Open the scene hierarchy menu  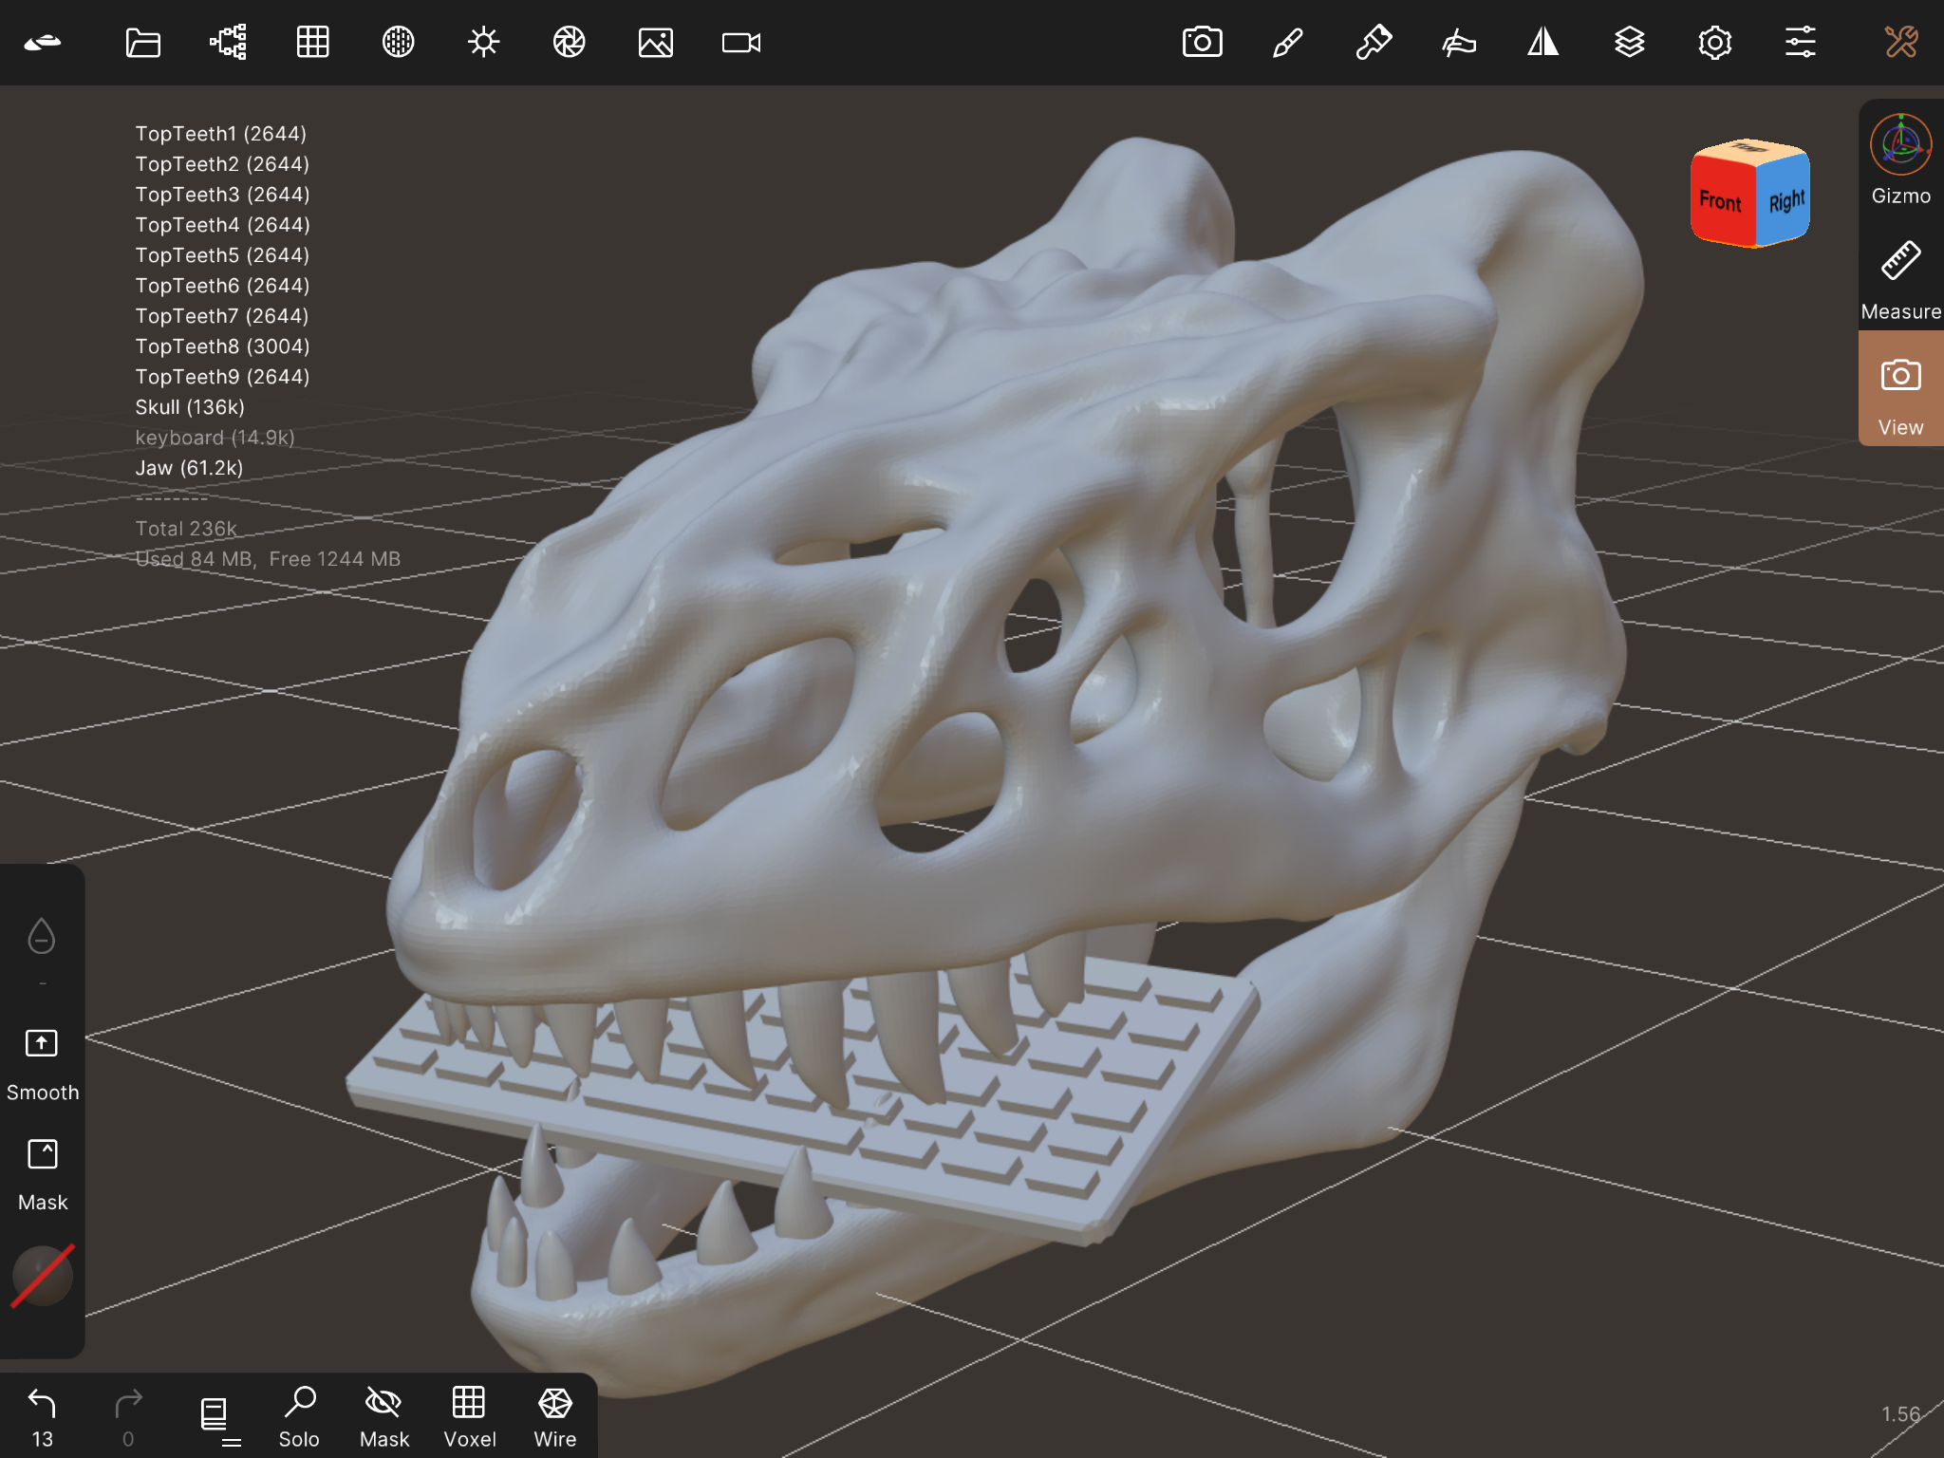pyautogui.click(x=228, y=43)
